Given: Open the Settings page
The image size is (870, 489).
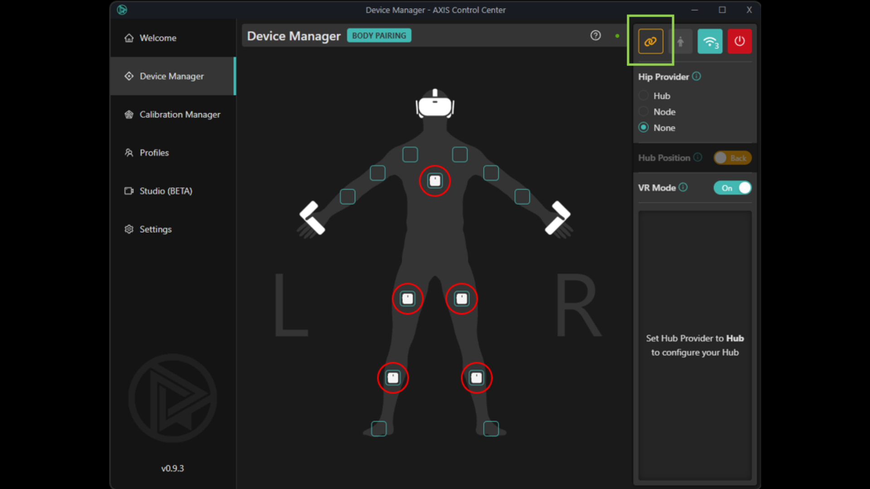Looking at the screenshot, I should tap(155, 230).
